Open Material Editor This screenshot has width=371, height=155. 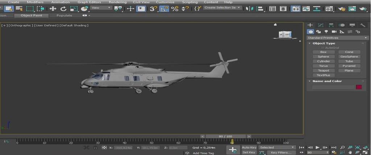[329, 9]
